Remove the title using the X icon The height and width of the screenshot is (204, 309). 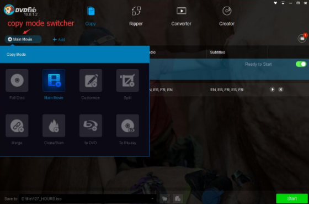click(281, 90)
